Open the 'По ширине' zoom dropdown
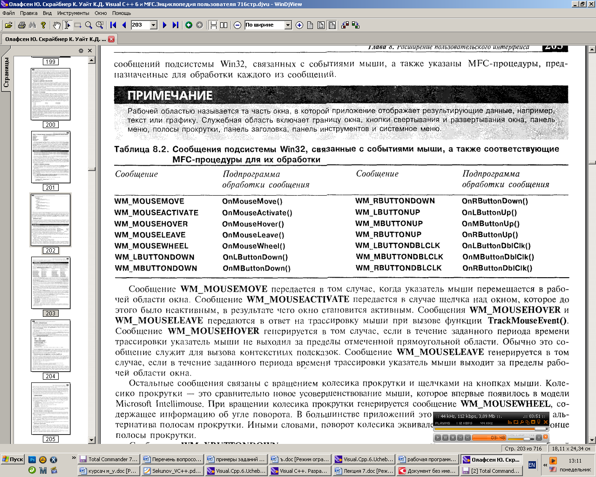The image size is (596, 477). (x=288, y=25)
